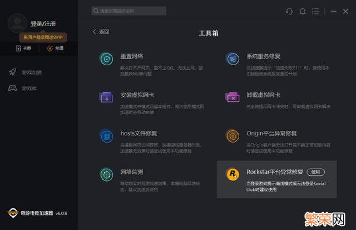Click the rocket icon beside 游戏加速
Viewport: 356px width, 230px height.
[x=13, y=72]
